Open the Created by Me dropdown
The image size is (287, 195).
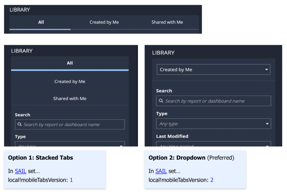click(x=209, y=70)
